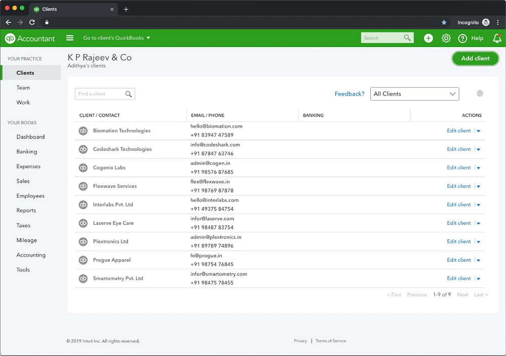
Task: Click the CLIENT / CONTACT column header
Action: pos(99,115)
